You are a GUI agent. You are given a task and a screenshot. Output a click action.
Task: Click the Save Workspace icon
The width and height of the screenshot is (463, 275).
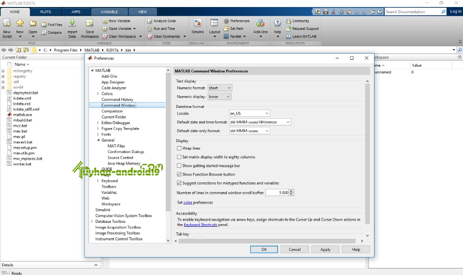[x=89, y=23]
